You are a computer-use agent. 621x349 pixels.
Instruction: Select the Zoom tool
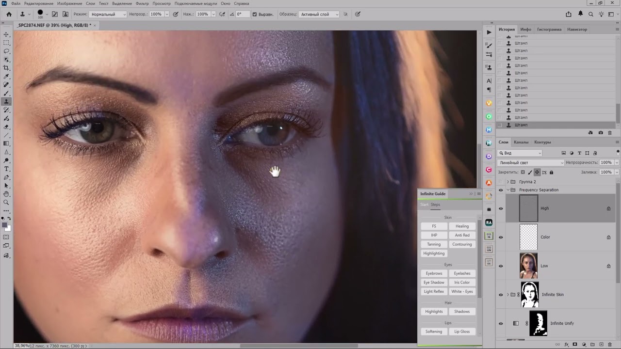[6, 202]
